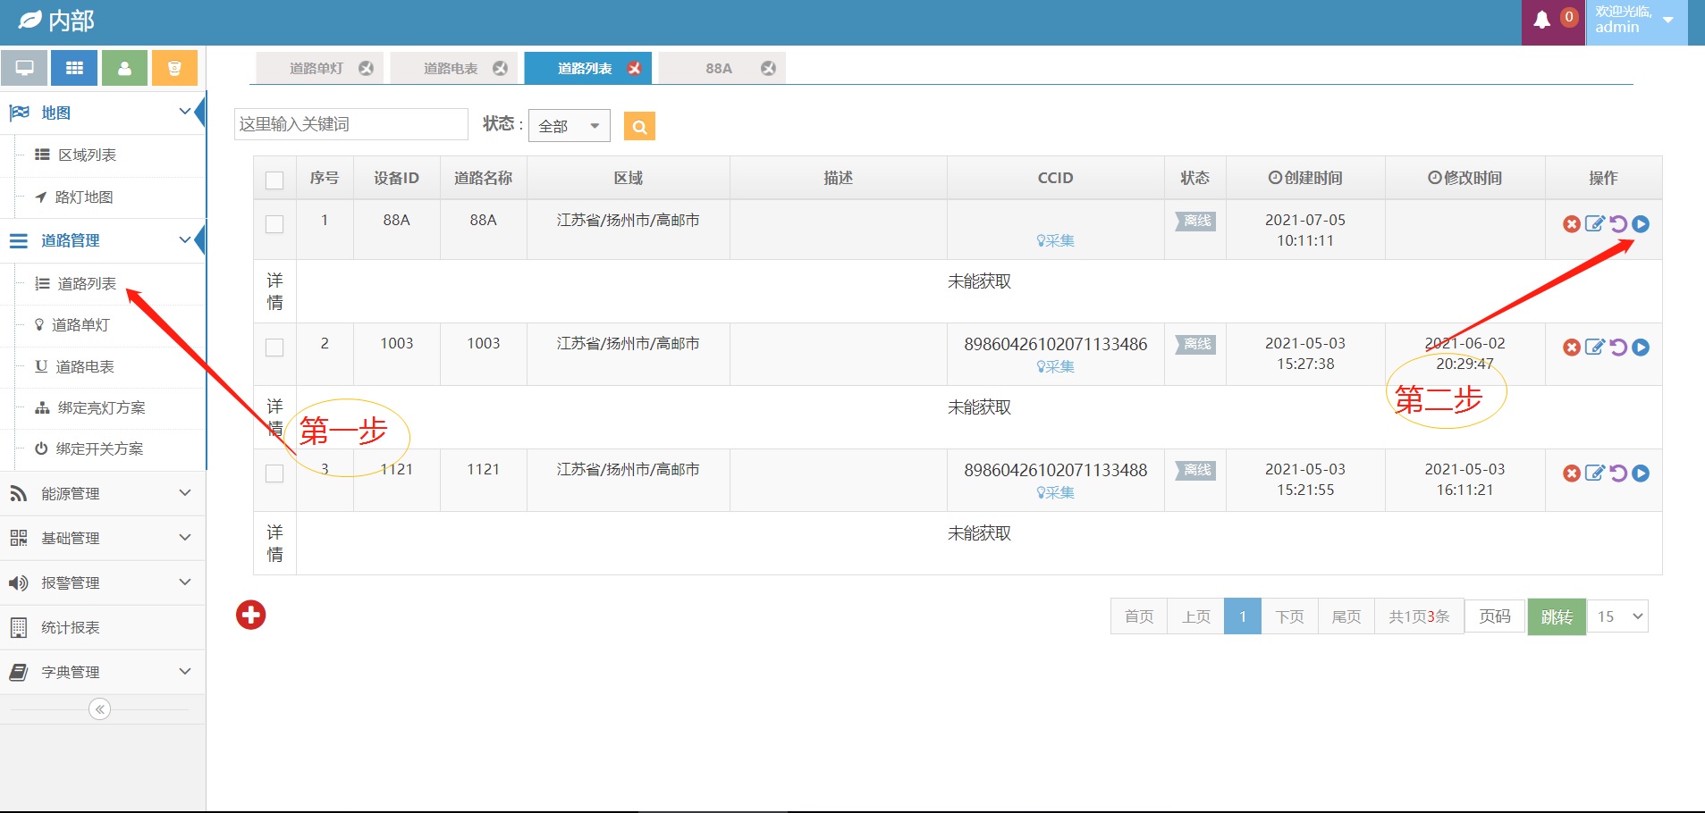Edit road 1003 with pencil icon
The width and height of the screenshot is (1705, 813).
1595,348
